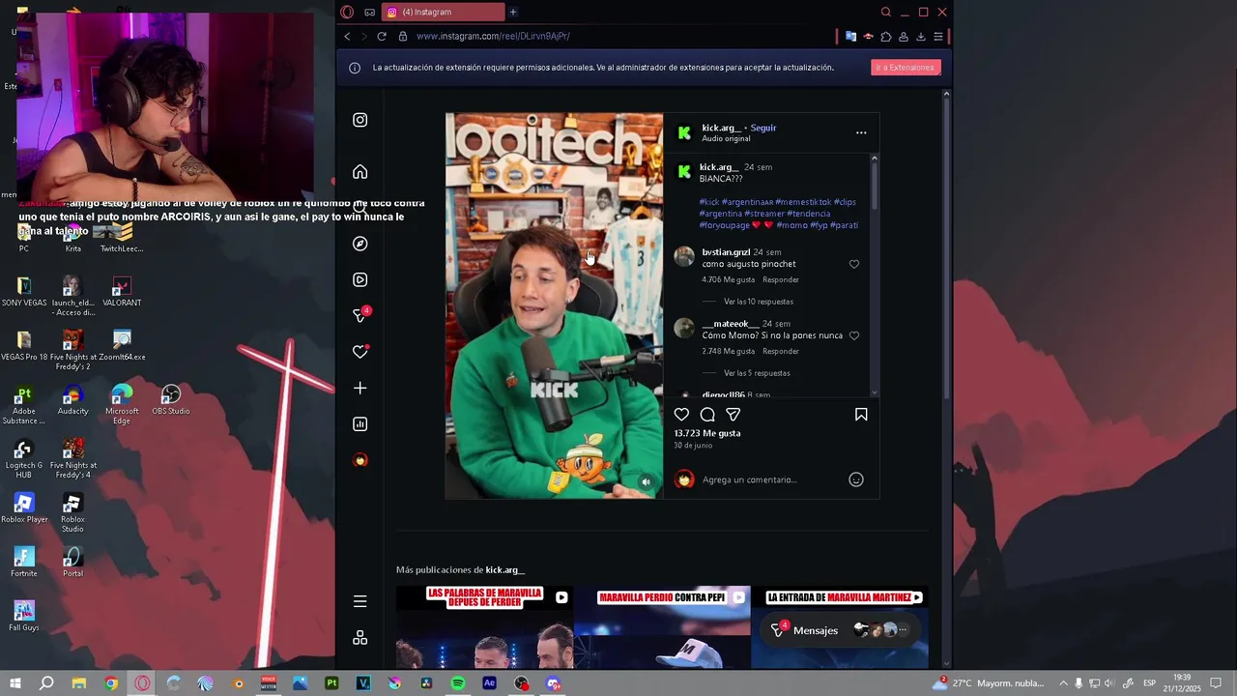Go to Instagram Home (house icon)
This screenshot has height=696, width=1237.
pyautogui.click(x=360, y=172)
